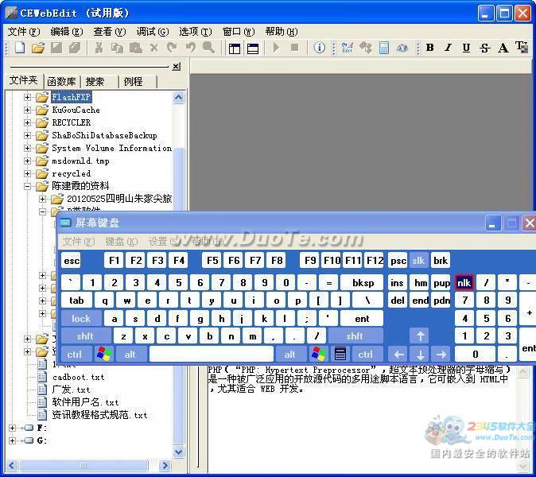
Task: Expand ShaBoShiDatabaseBackup folder
Action: pyautogui.click(x=27, y=135)
